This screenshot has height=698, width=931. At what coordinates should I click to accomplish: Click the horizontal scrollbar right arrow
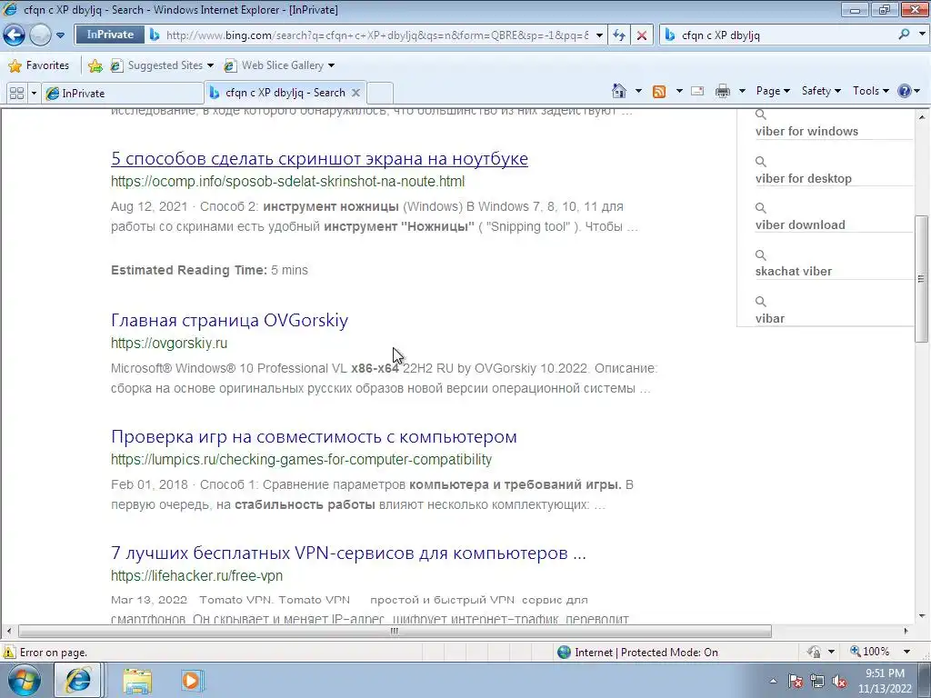[906, 631]
